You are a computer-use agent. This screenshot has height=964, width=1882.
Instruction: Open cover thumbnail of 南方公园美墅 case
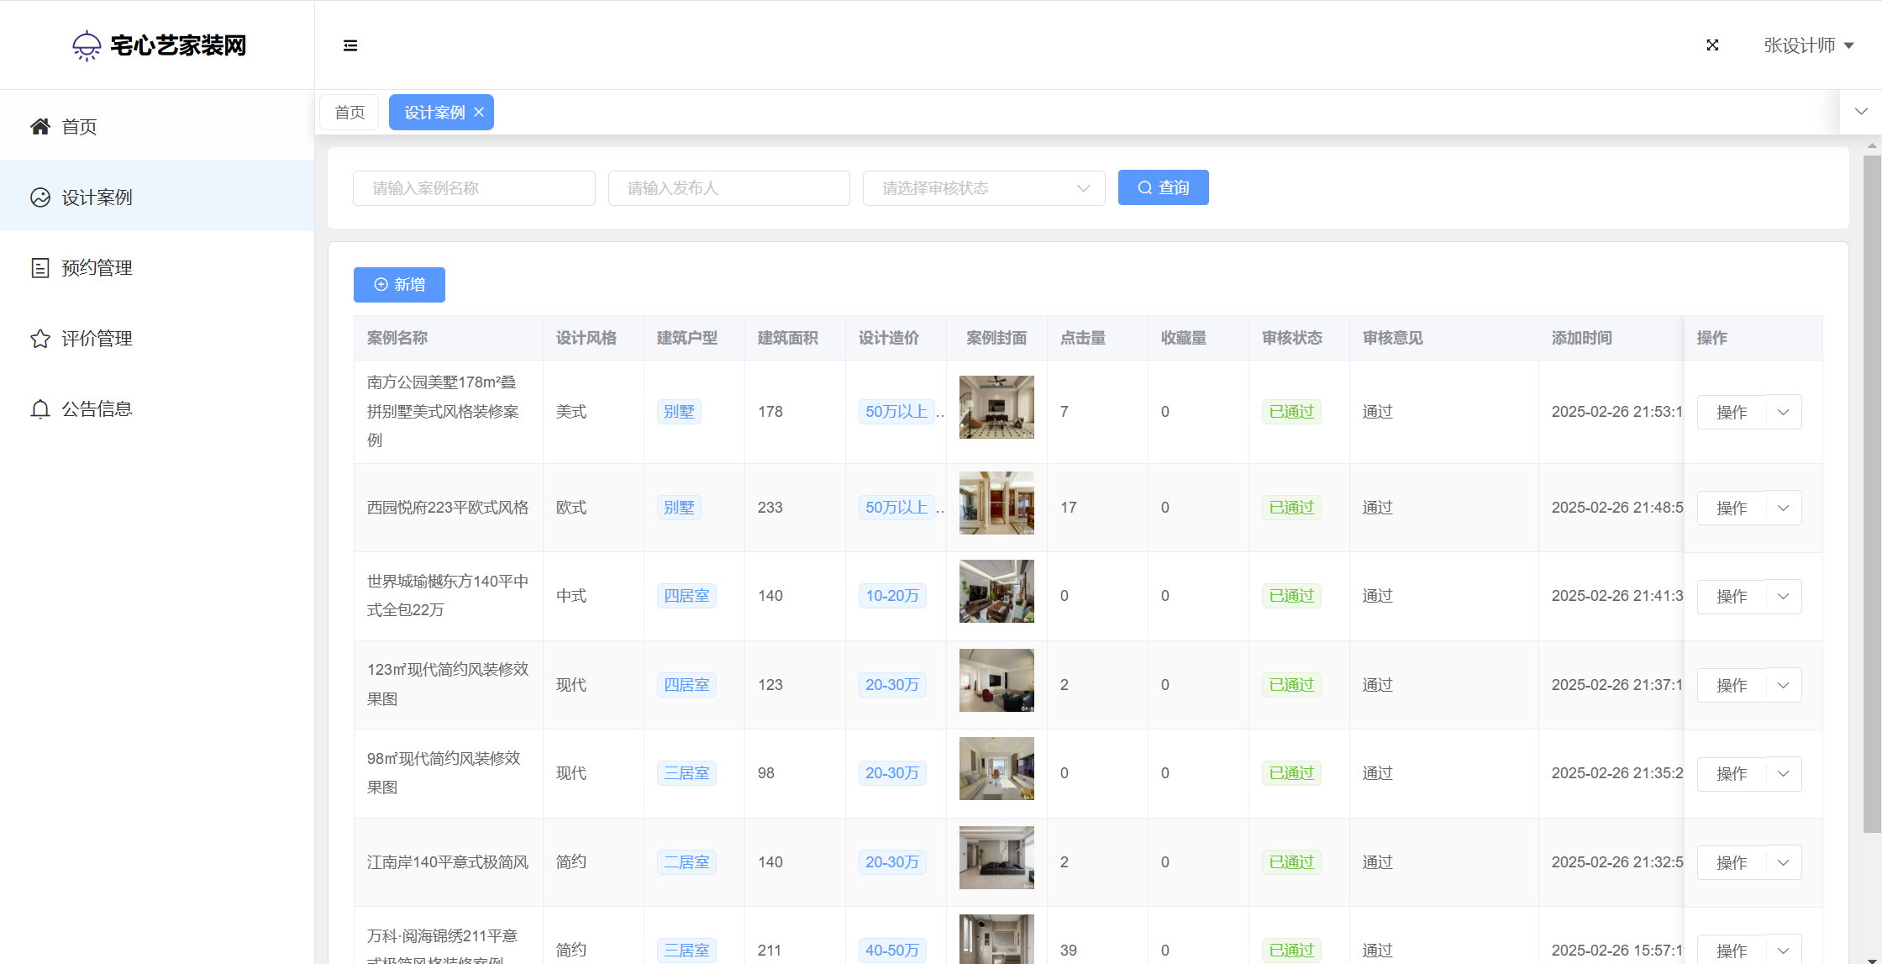point(996,408)
